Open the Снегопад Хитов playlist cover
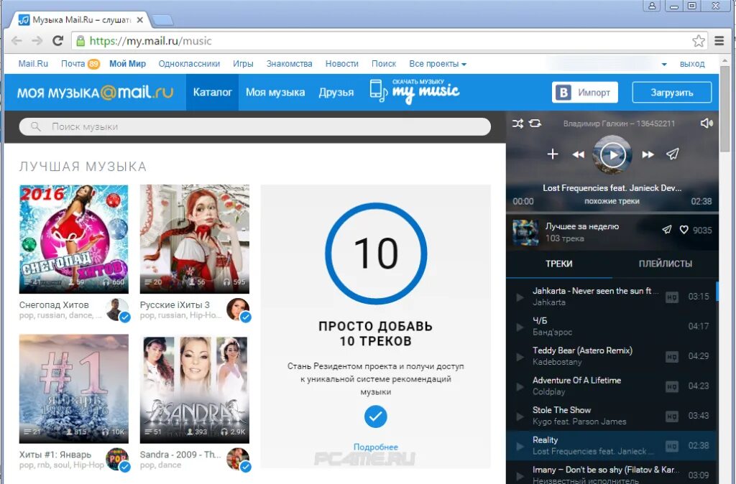The height and width of the screenshot is (484, 736). click(74, 239)
